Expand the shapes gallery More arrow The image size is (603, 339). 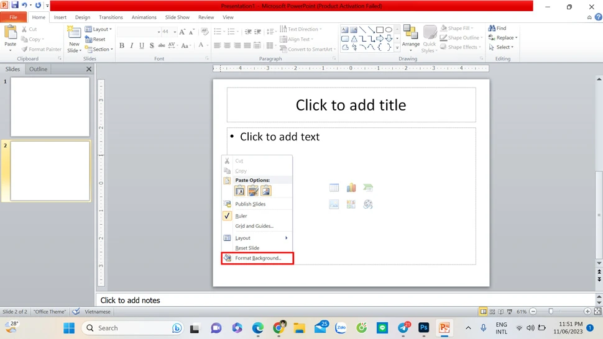397,48
